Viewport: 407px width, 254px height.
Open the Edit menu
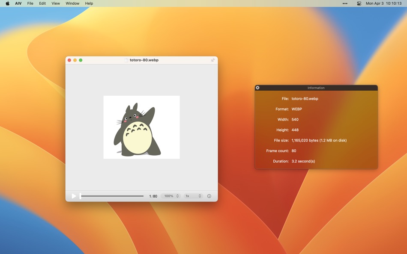point(42,3)
